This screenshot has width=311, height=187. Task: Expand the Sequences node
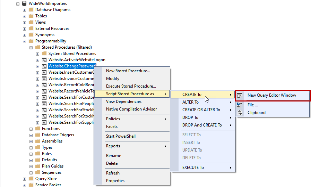click(31, 173)
